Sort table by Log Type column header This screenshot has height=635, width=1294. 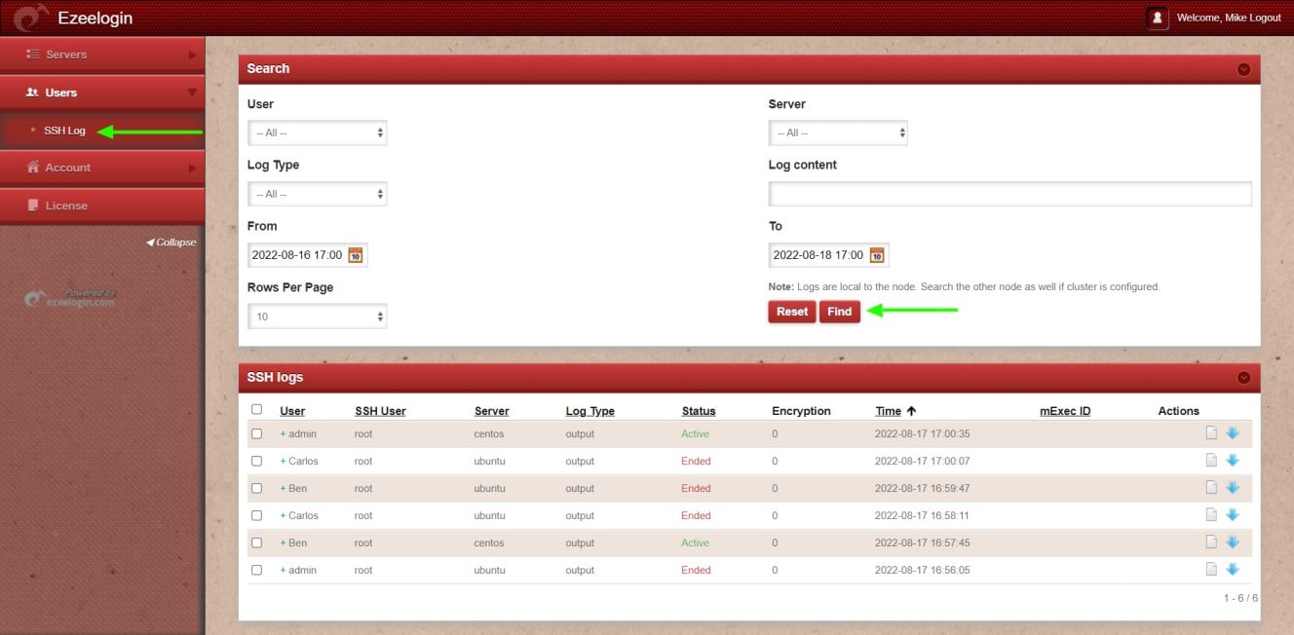coord(590,411)
